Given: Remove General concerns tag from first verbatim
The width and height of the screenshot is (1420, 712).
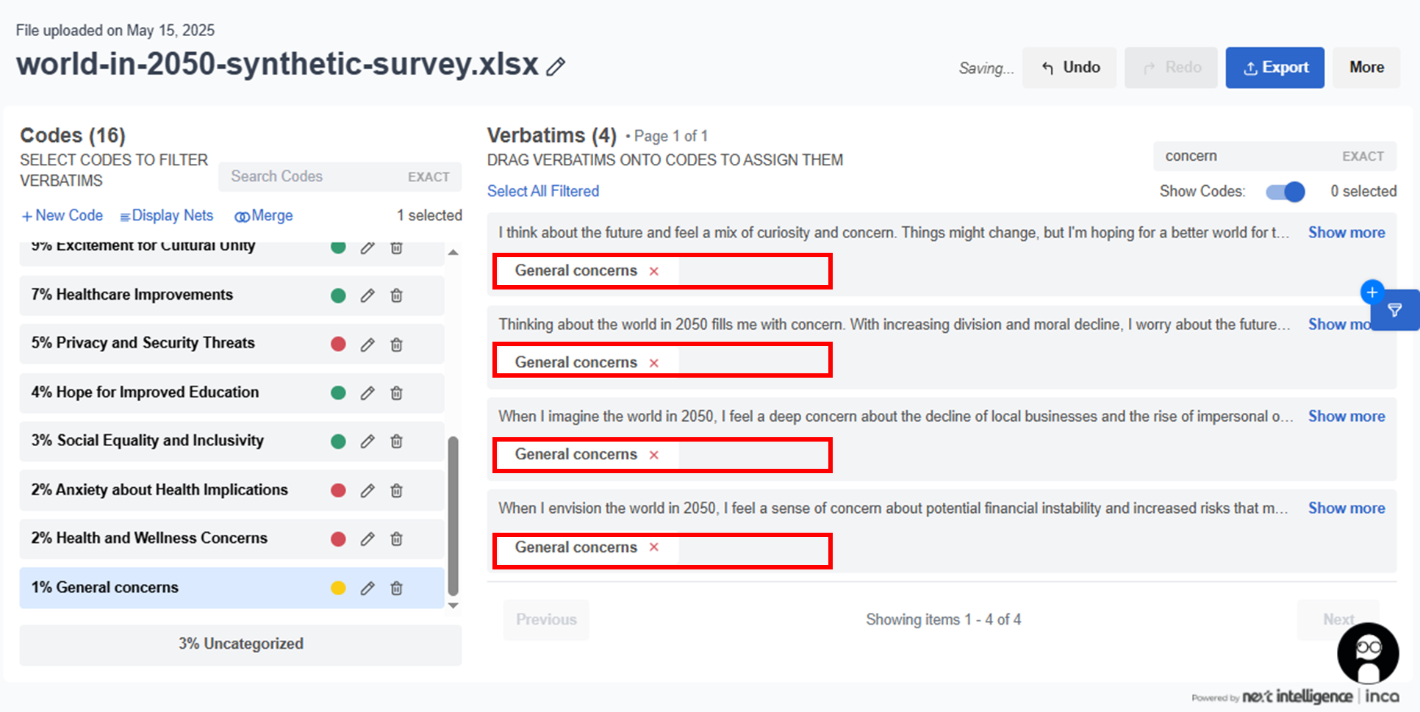Looking at the screenshot, I should (653, 271).
